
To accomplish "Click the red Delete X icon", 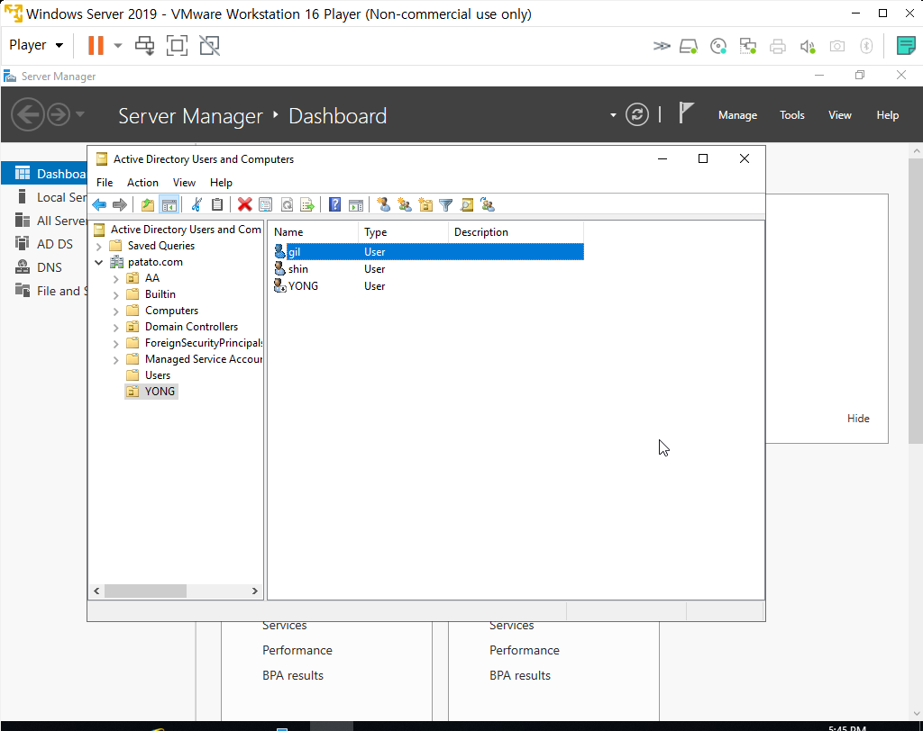I will pos(244,204).
